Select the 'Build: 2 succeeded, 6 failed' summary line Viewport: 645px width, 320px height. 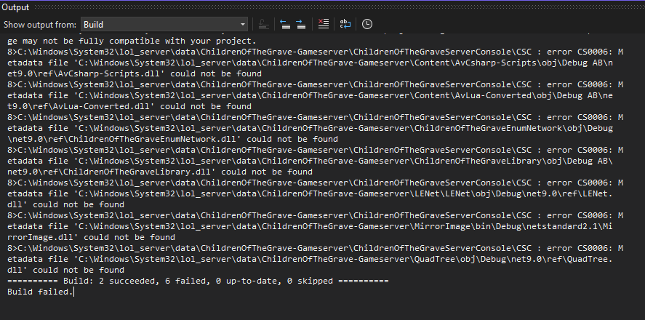click(198, 281)
